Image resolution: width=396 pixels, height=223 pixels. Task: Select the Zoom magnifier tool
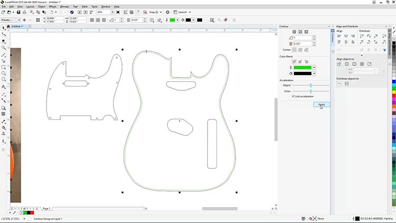[3, 48]
